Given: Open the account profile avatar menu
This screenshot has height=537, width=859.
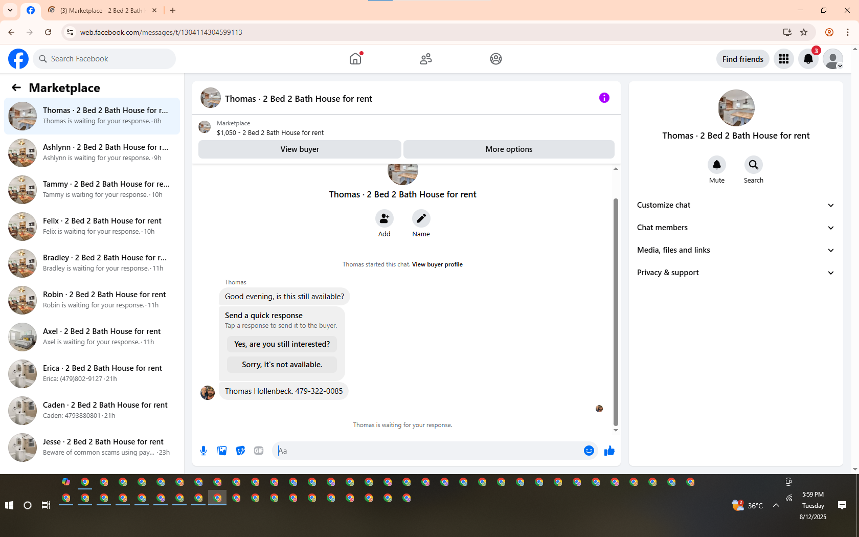Looking at the screenshot, I should (x=833, y=59).
